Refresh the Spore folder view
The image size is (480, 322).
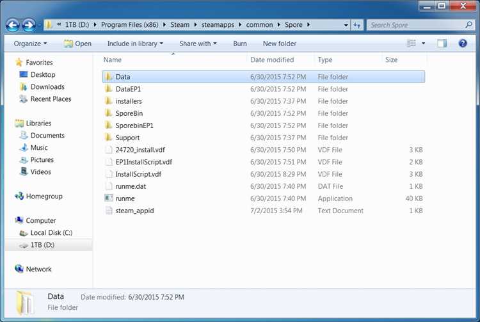coord(357,25)
